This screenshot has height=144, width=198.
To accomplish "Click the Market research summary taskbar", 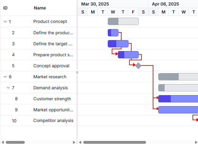I will [177, 77].
